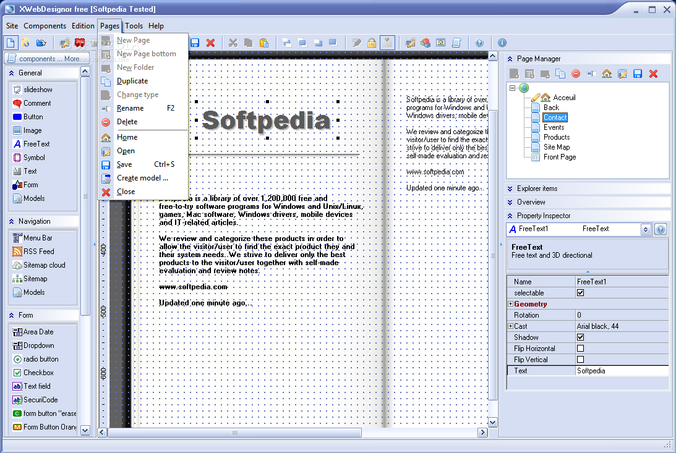Image resolution: width=676 pixels, height=453 pixels.
Task: Choose Create model from the Pages menu
Action: point(144,178)
